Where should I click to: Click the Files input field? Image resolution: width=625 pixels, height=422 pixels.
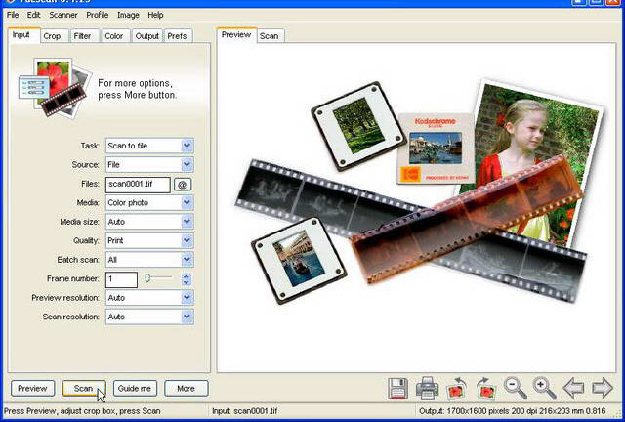(x=138, y=185)
